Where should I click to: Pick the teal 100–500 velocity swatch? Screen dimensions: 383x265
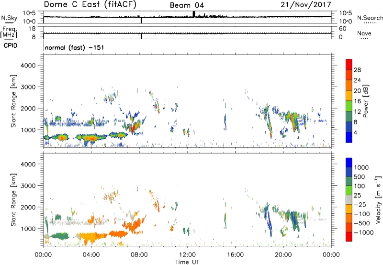(x=349, y=181)
